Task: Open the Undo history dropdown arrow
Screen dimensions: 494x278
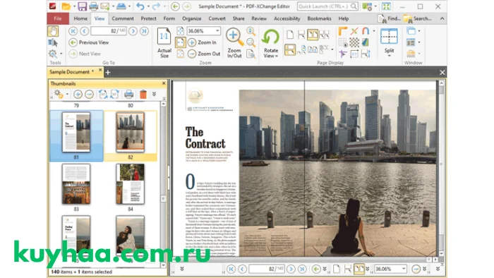Action: (148, 6)
